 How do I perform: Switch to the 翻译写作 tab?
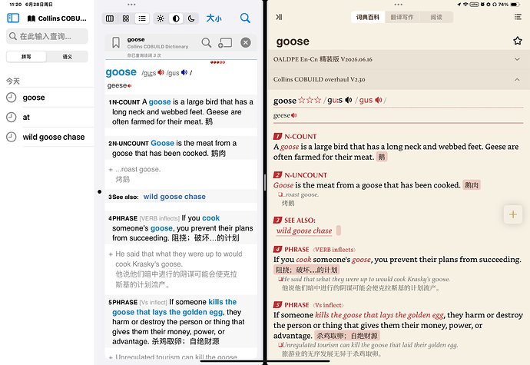click(402, 17)
